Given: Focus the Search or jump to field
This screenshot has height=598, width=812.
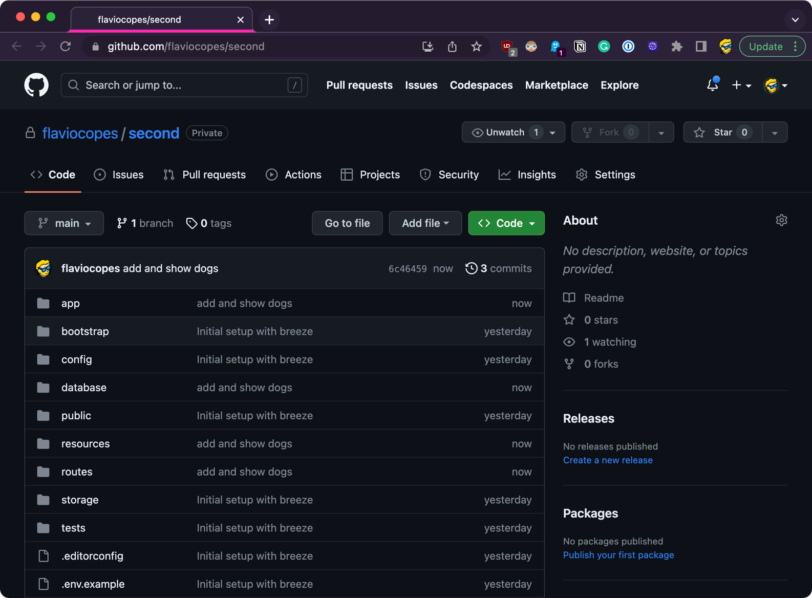Looking at the screenshot, I should (183, 85).
